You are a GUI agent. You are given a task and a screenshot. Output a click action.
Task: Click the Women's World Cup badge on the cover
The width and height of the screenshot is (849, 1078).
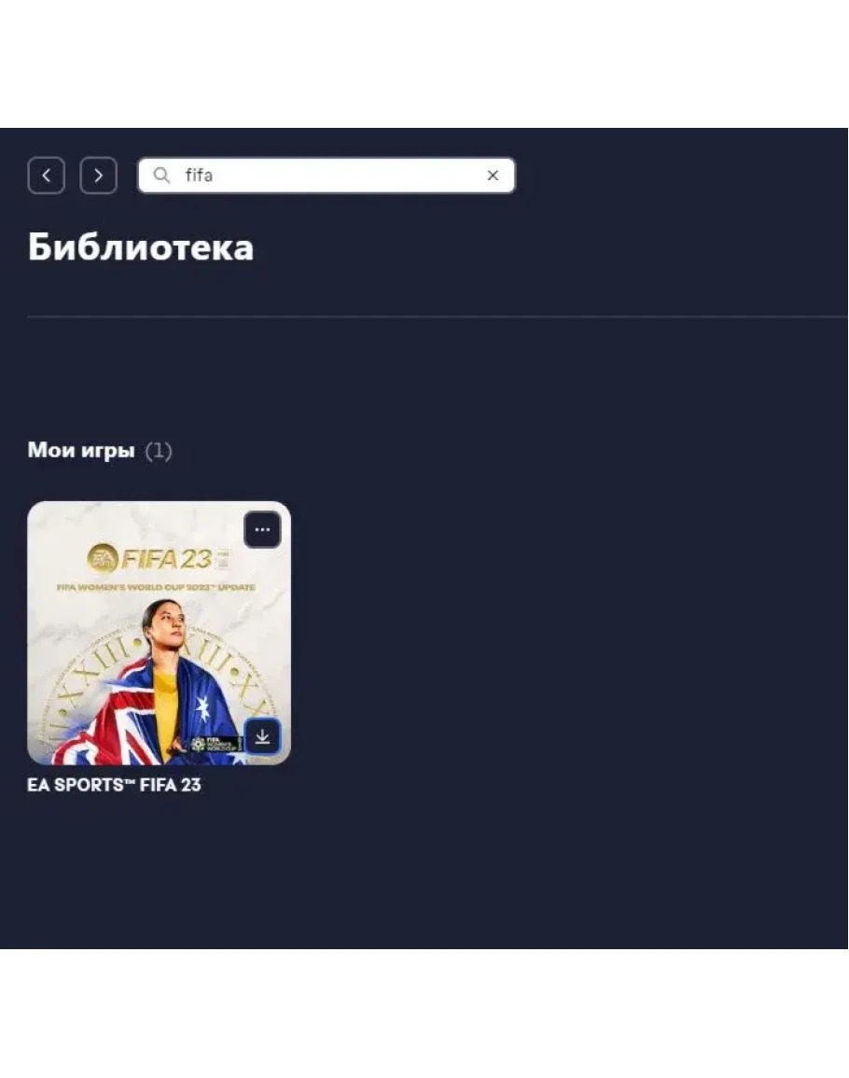click(216, 743)
